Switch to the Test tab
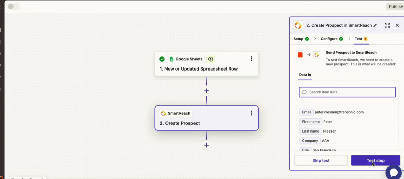The height and width of the screenshot is (179, 404). coord(359,39)
